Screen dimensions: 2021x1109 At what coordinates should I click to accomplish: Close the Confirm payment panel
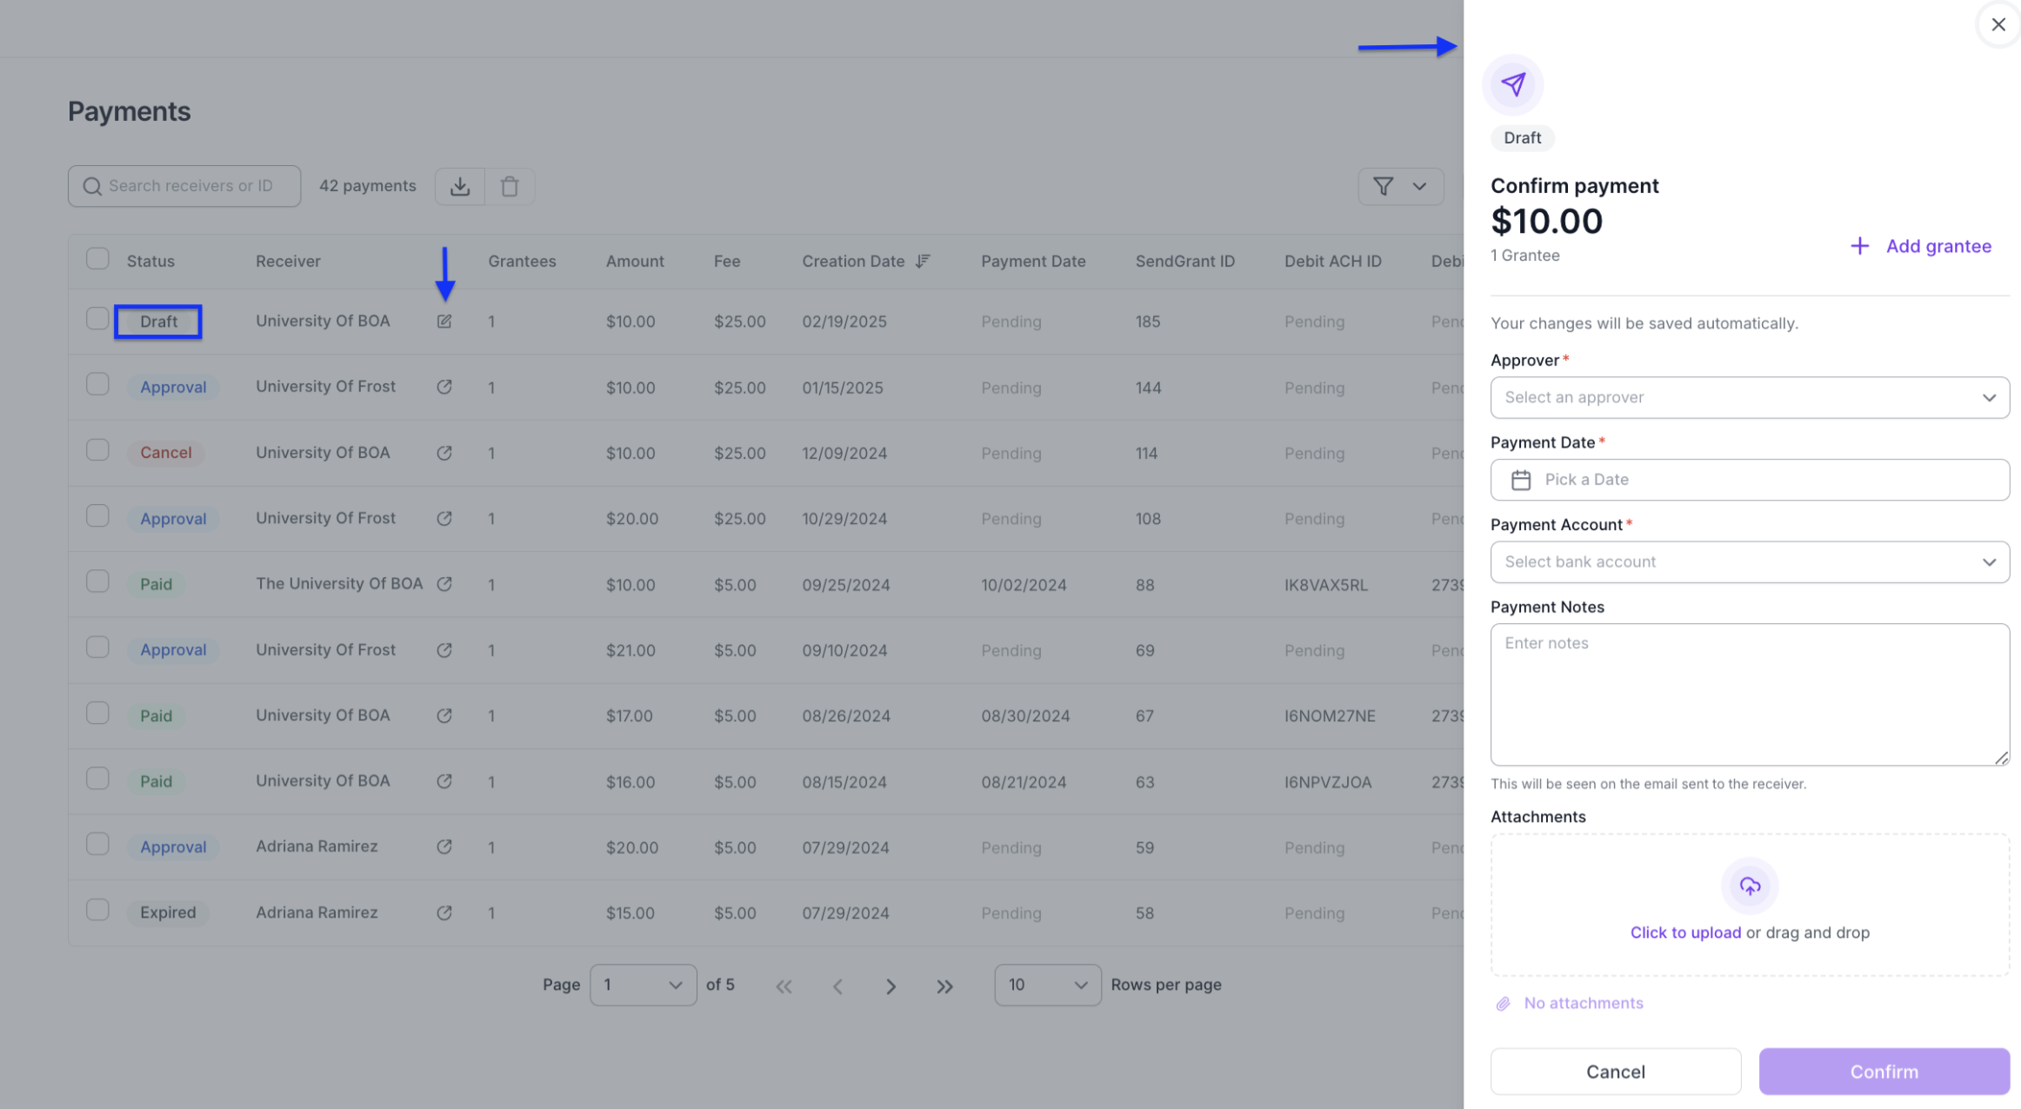[x=1998, y=24]
